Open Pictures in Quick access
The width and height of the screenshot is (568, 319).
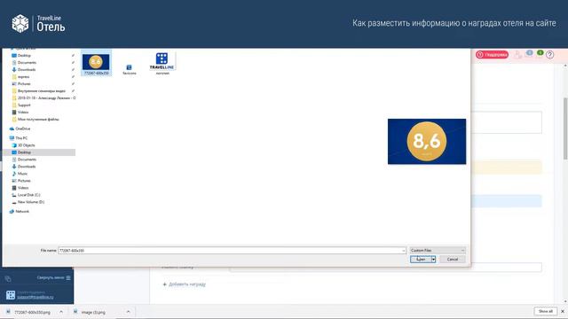(24, 83)
